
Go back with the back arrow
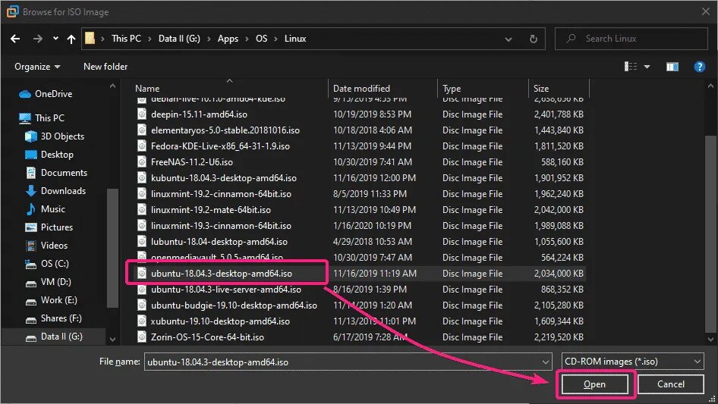15,39
